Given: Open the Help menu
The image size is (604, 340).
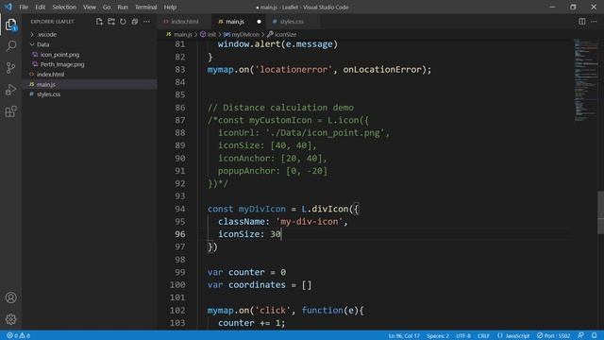Looking at the screenshot, I should point(170,7).
